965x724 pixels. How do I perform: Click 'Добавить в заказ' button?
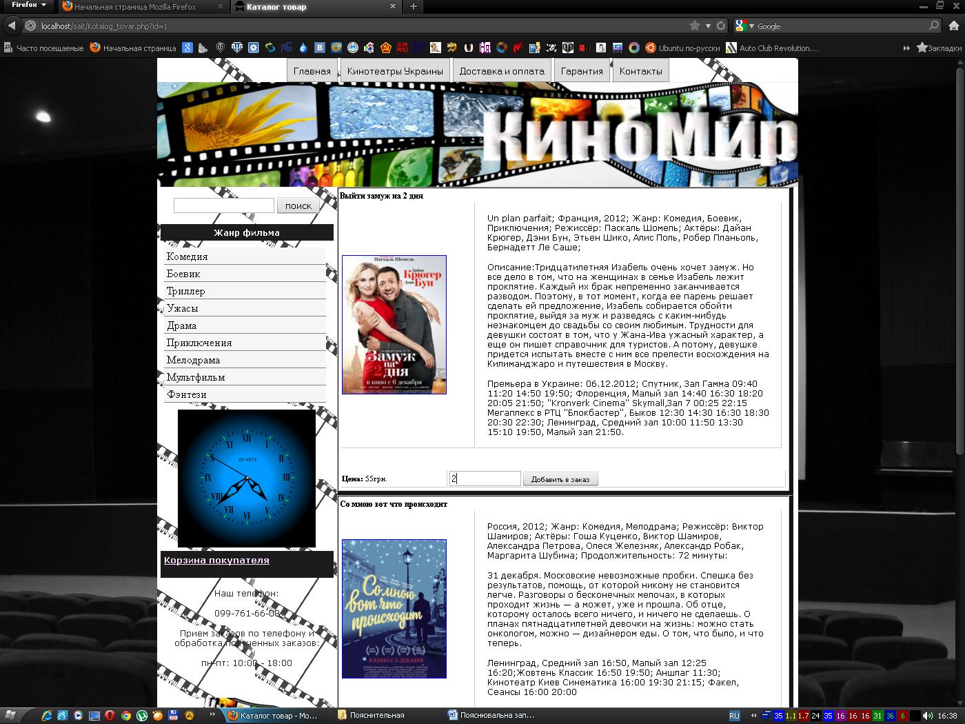[560, 479]
